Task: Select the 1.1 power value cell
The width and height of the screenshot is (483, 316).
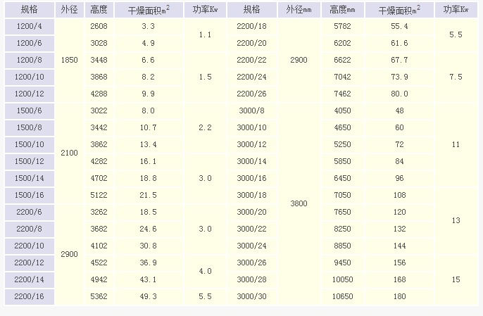Action: (x=205, y=34)
